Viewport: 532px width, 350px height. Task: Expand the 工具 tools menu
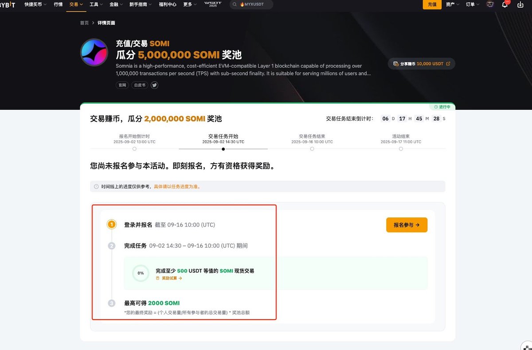click(x=96, y=4)
